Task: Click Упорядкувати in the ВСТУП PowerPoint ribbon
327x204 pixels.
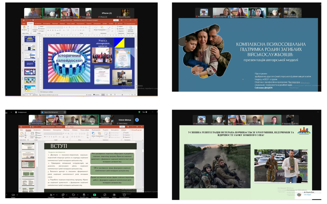Action: point(99,134)
